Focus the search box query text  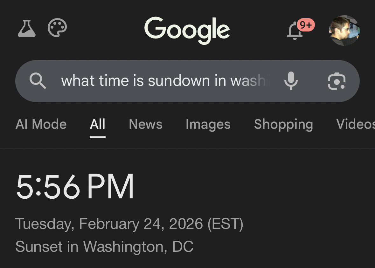tap(162, 81)
